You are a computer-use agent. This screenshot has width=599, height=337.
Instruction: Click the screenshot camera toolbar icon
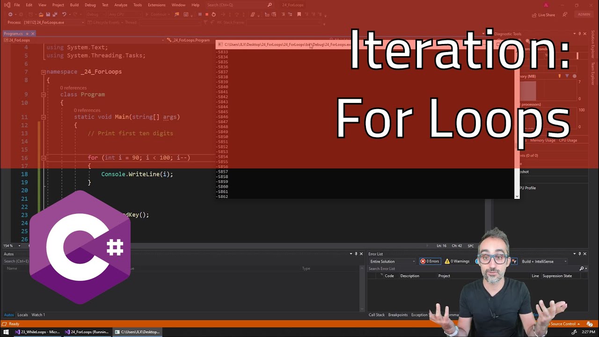click(x=186, y=15)
